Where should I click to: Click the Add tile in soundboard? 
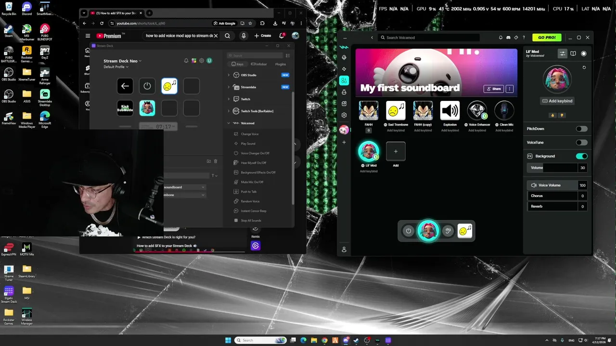(x=396, y=151)
